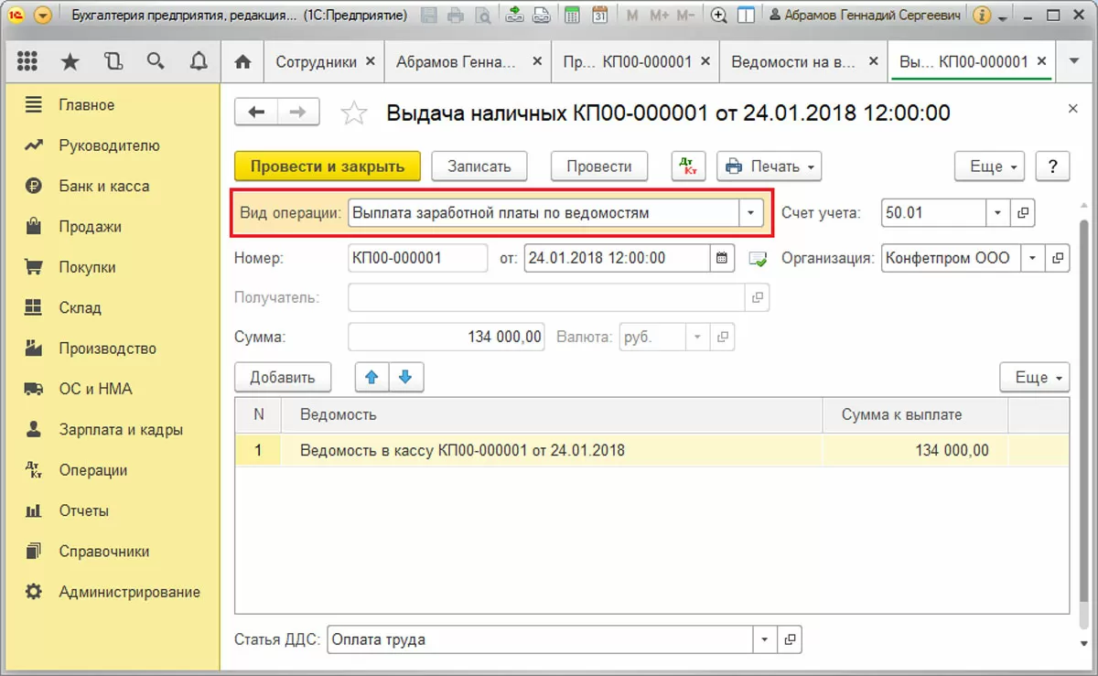This screenshot has height=676, width=1098.
Task: Click the window layout panels icon
Action: [747, 16]
